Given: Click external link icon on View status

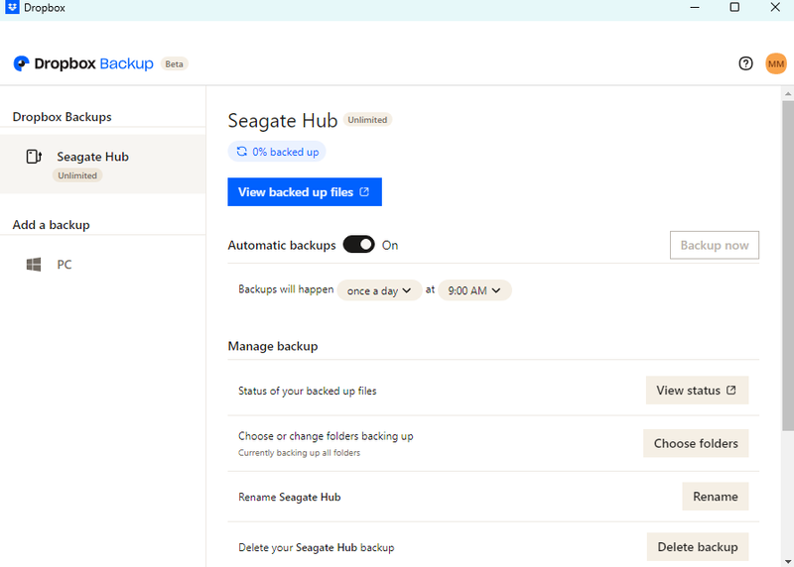Looking at the screenshot, I should (731, 391).
